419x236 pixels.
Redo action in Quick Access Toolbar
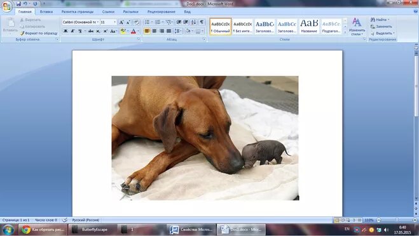tap(35, 4)
